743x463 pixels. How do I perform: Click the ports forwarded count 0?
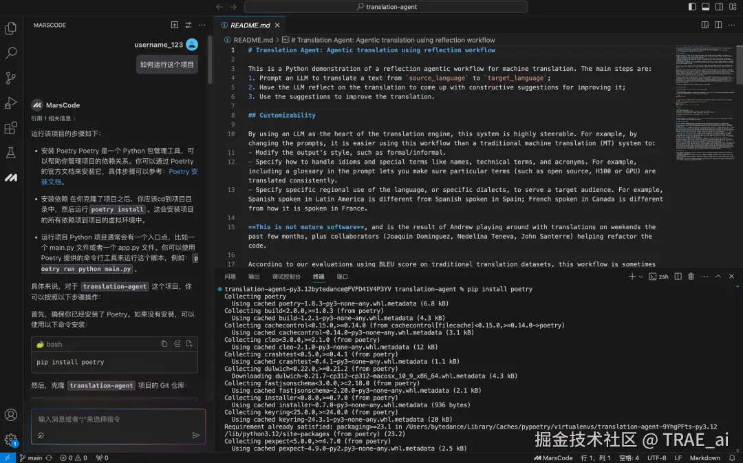click(x=102, y=457)
